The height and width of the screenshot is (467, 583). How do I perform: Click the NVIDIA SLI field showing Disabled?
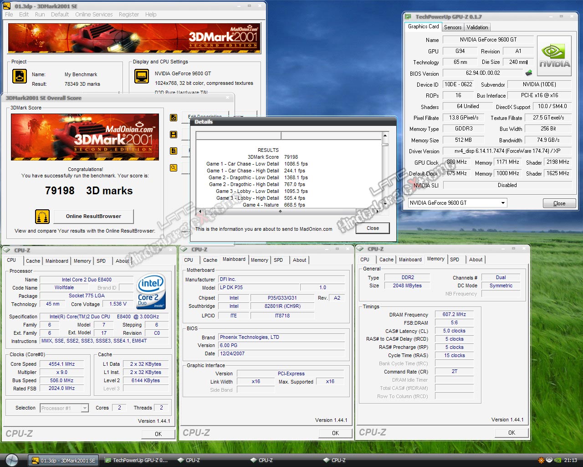[x=507, y=185]
